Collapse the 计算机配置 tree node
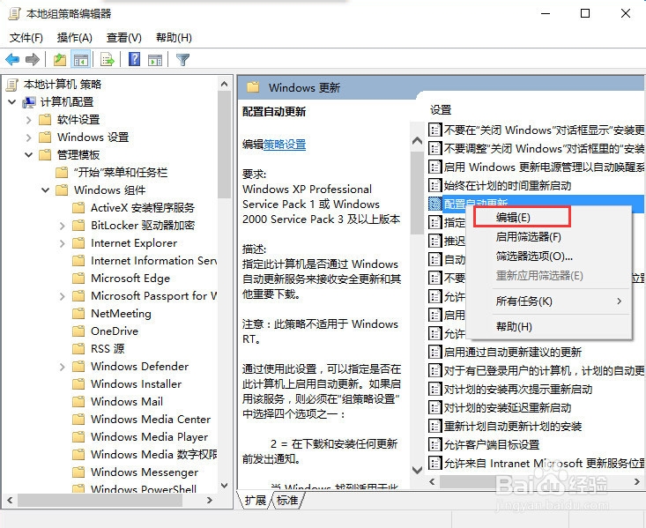The width and height of the screenshot is (646, 528). pyautogui.click(x=12, y=101)
